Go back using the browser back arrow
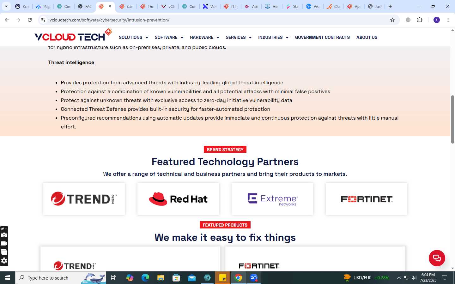This screenshot has width=455, height=284. pos(7,20)
